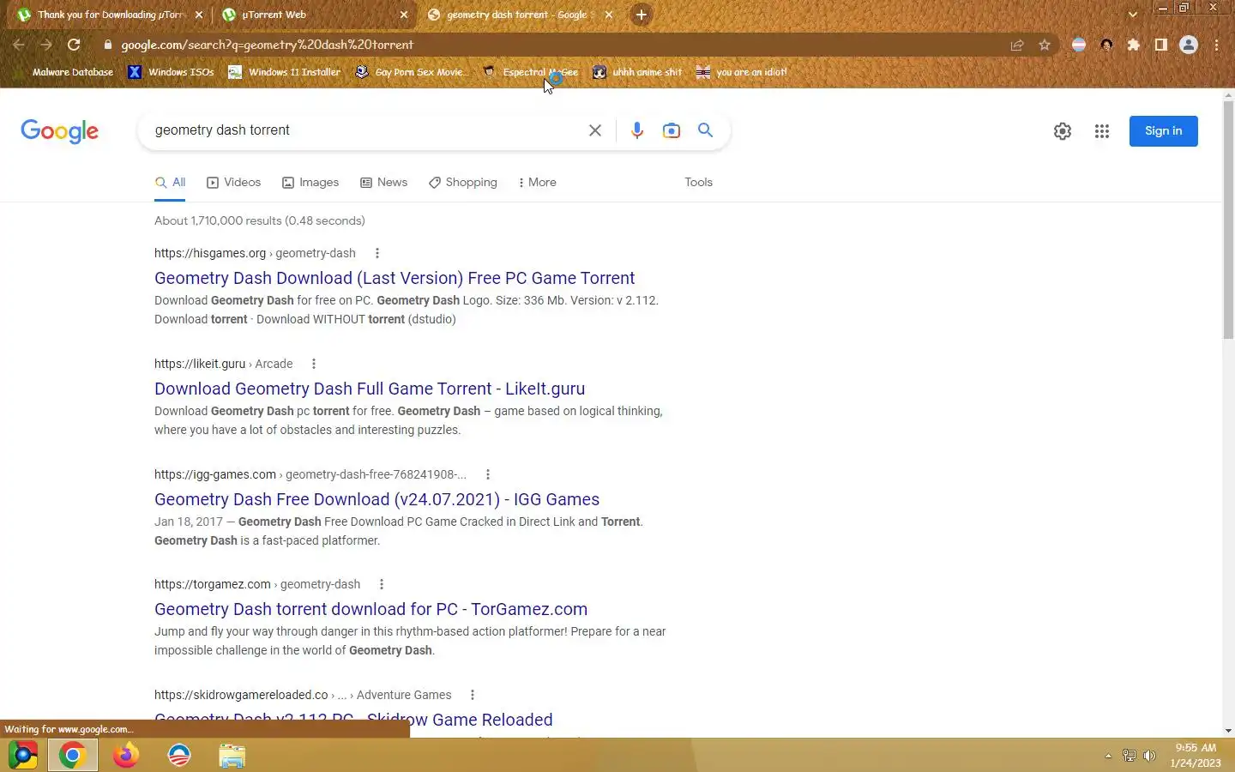Switch to the Thank you for Downloading tab
This screenshot has height=772, width=1235.
pyautogui.click(x=111, y=15)
